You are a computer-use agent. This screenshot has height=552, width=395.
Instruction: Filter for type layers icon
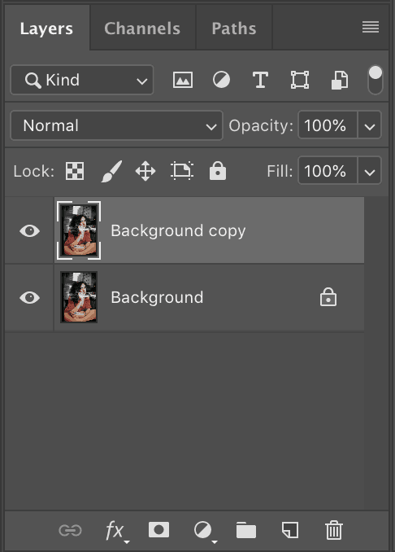click(x=260, y=80)
